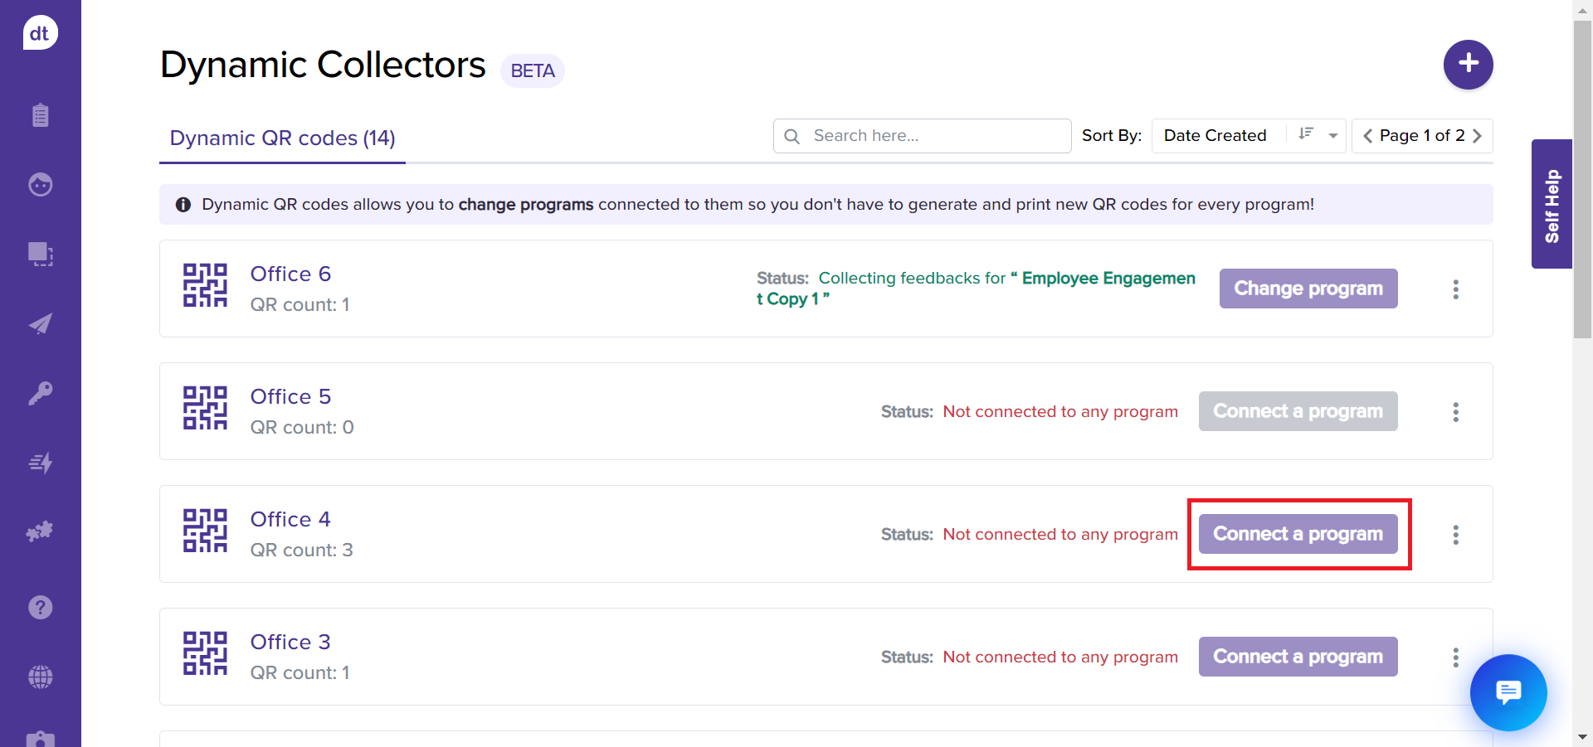Click the puzzle piece integrations icon

coord(40,531)
